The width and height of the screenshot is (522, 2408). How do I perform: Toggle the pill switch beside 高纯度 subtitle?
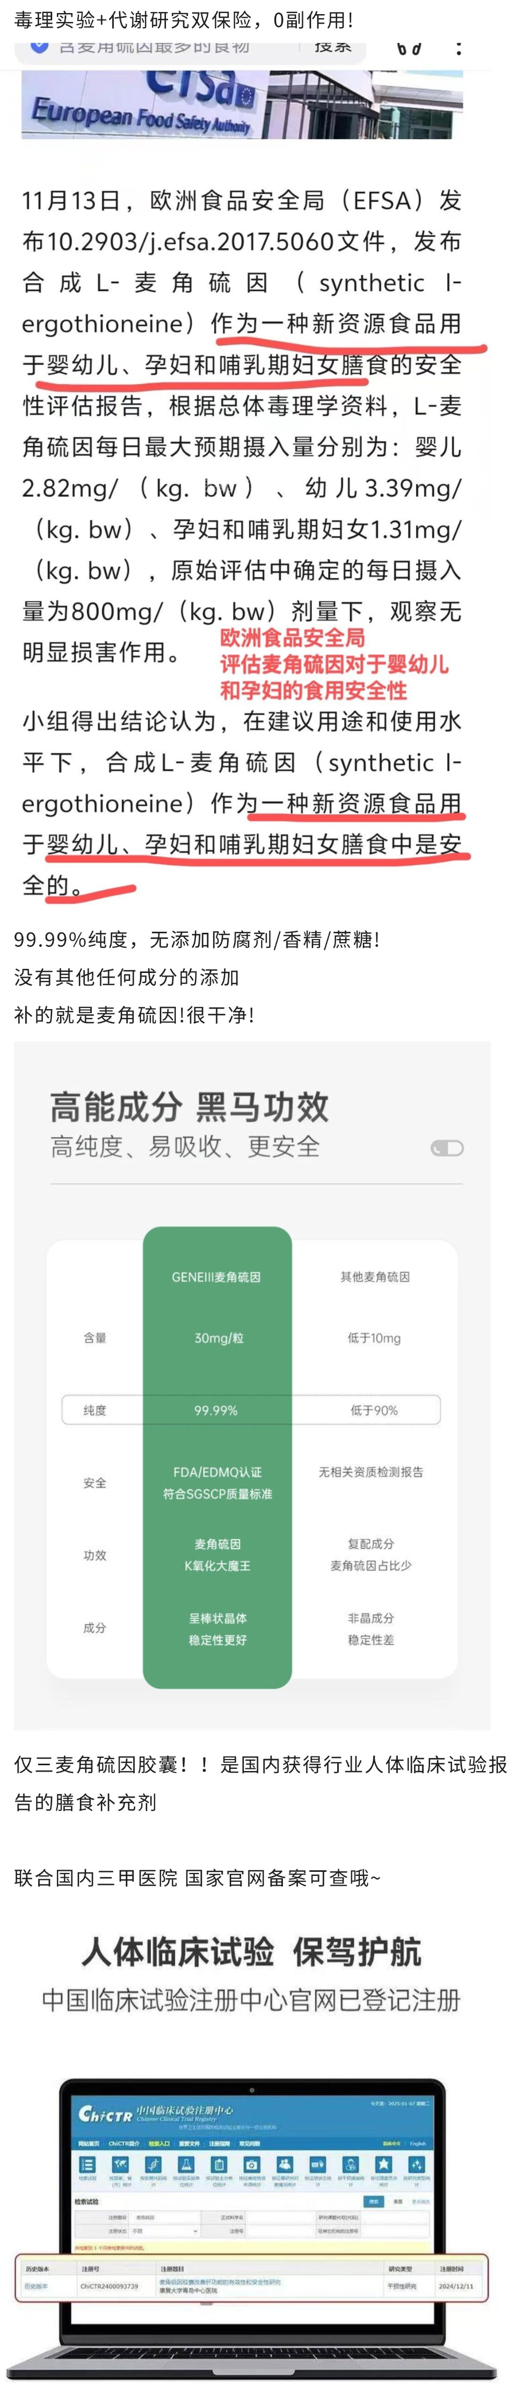coord(447,1148)
